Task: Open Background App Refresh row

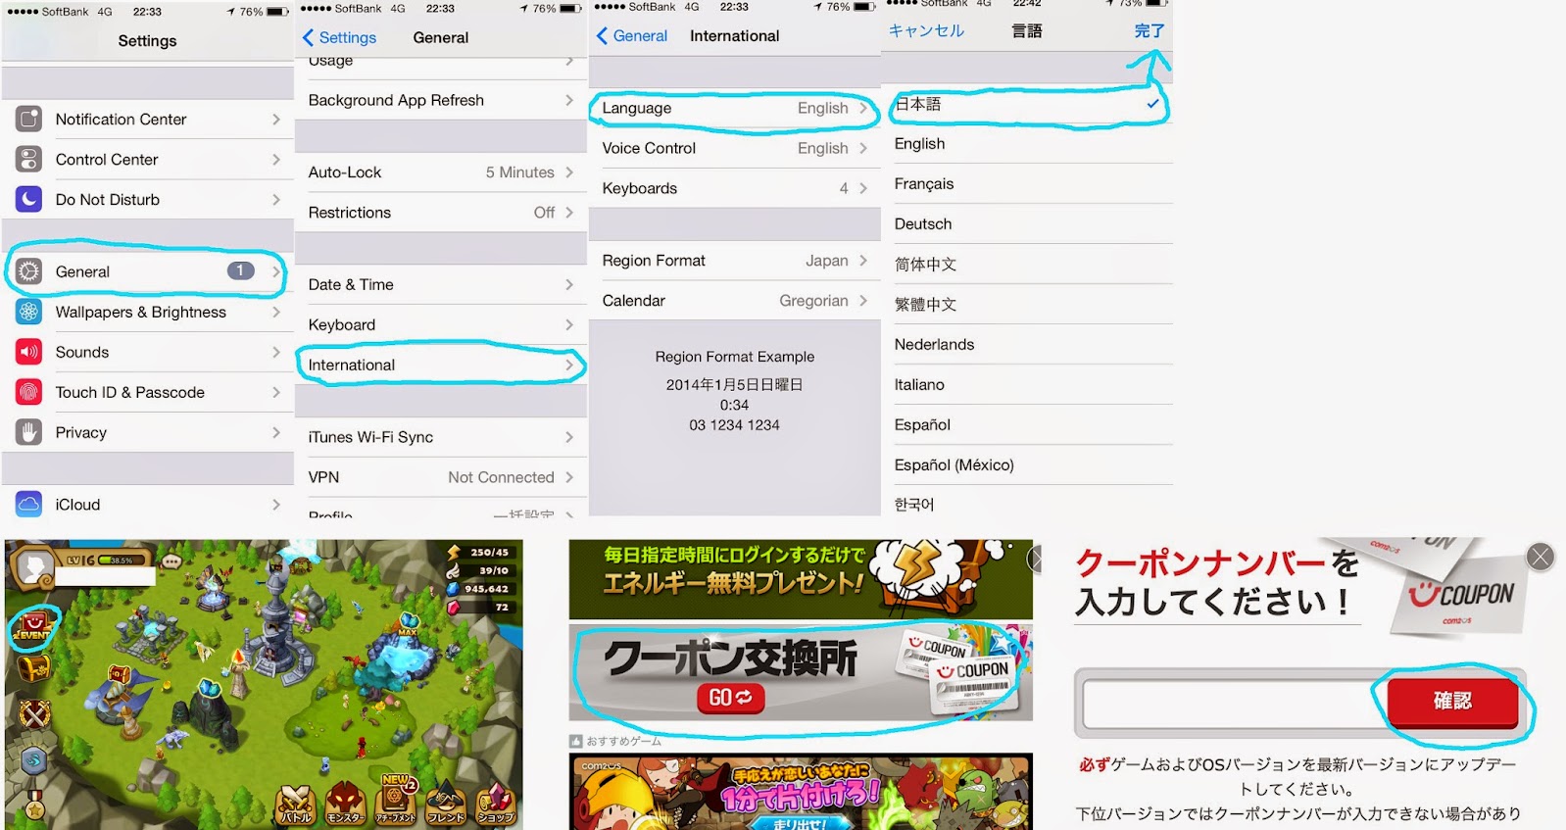Action: point(441,100)
